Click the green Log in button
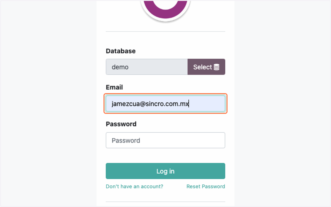 pos(165,171)
